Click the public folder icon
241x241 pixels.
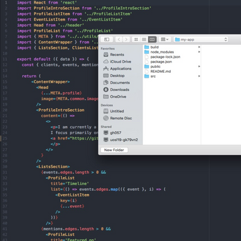(x=147, y=67)
